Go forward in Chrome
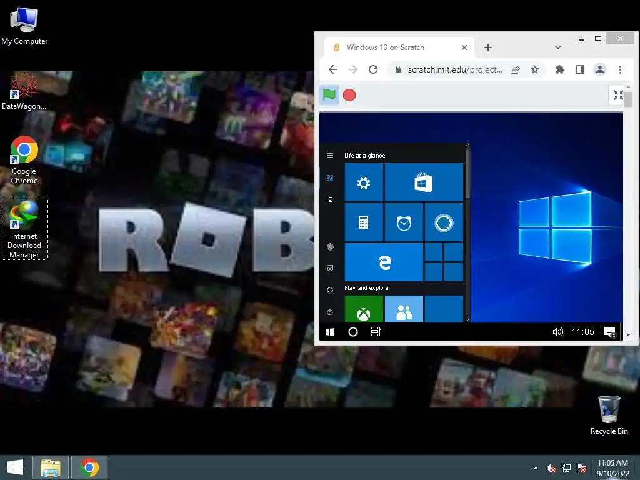 [x=353, y=69]
